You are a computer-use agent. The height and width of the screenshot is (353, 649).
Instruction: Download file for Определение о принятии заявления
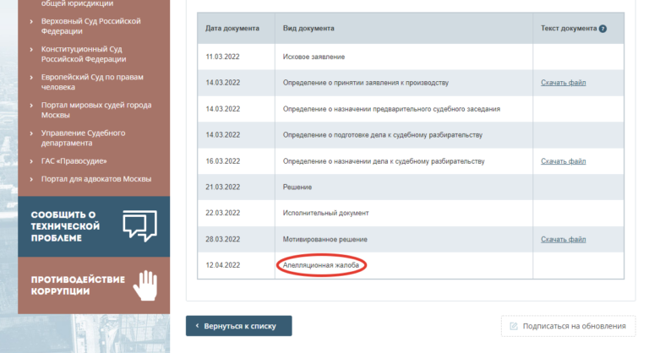(563, 83)
